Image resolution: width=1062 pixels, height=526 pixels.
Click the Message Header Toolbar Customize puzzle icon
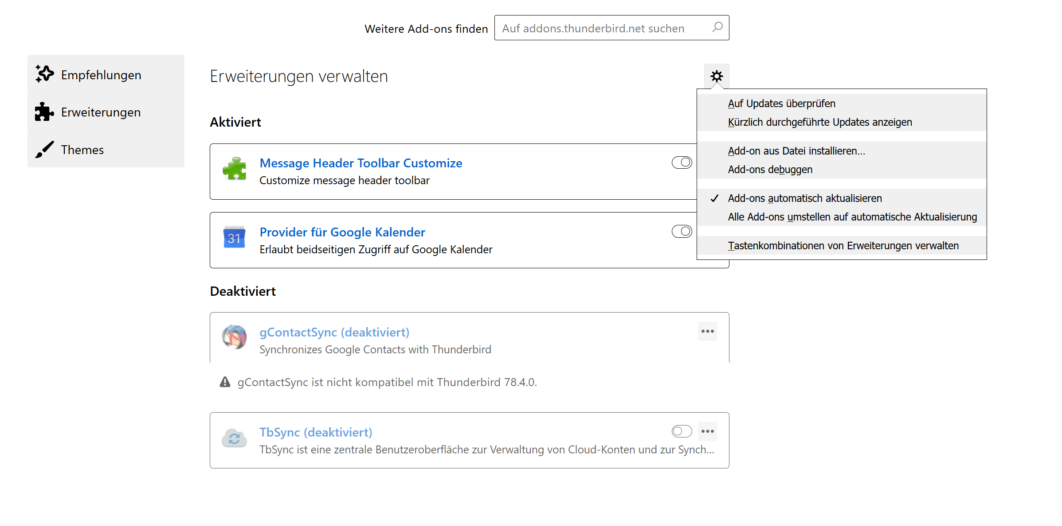[x=235, y=169]
